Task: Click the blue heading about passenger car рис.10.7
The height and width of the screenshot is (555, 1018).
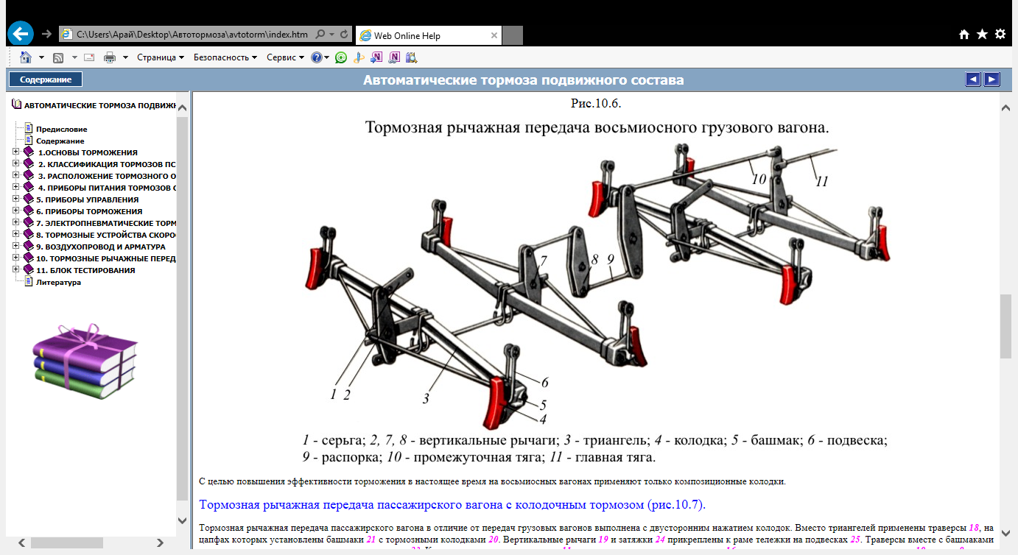Action: 452,505
